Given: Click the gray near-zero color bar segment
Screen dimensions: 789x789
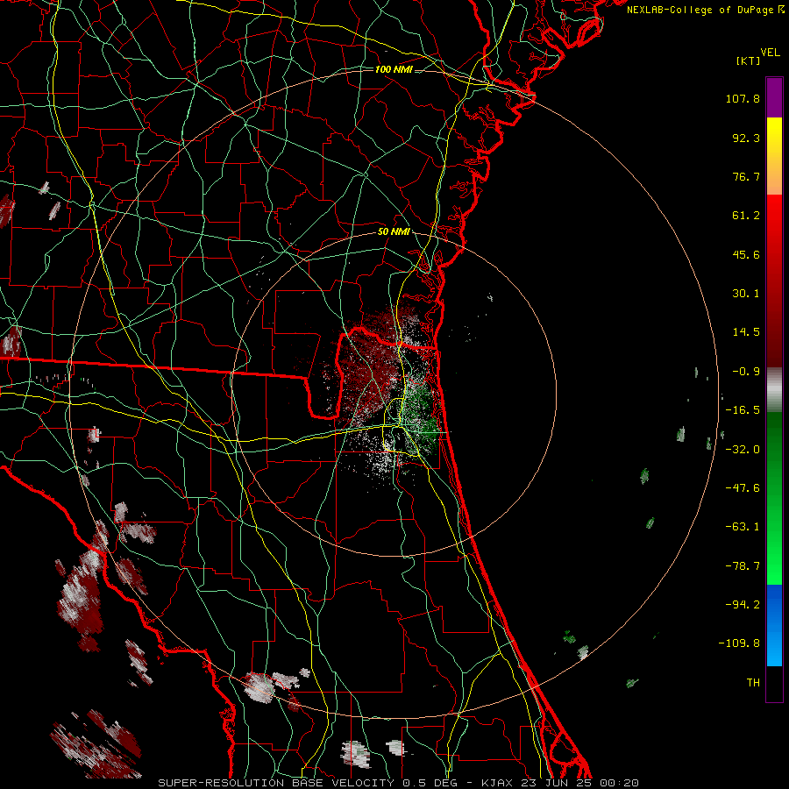Looking at the screenshot, I should coord(774,389).
